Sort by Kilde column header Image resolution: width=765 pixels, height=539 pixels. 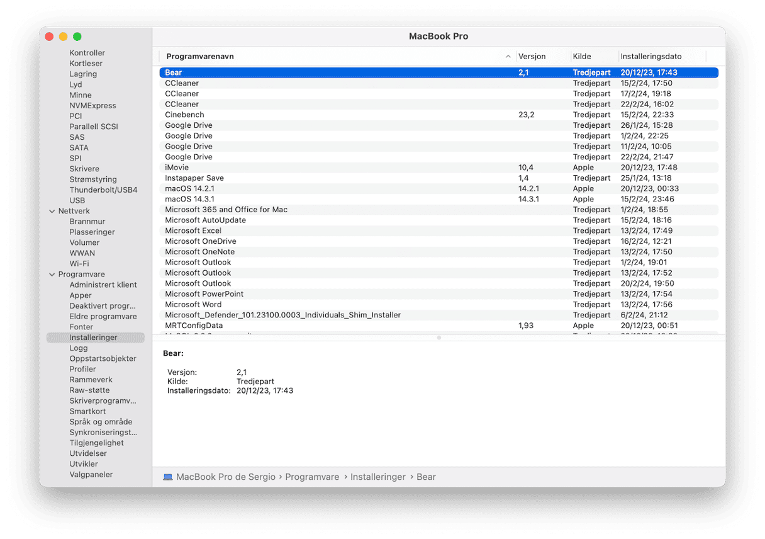[x=582, y=57]
